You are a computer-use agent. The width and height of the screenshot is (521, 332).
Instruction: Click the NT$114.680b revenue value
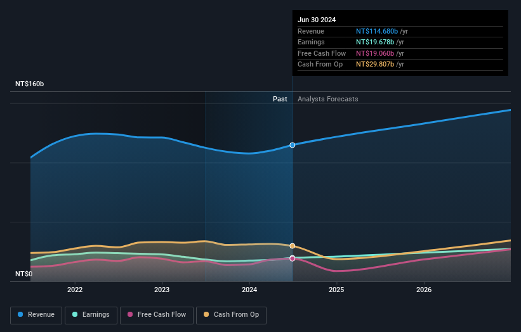pos(377,31)
